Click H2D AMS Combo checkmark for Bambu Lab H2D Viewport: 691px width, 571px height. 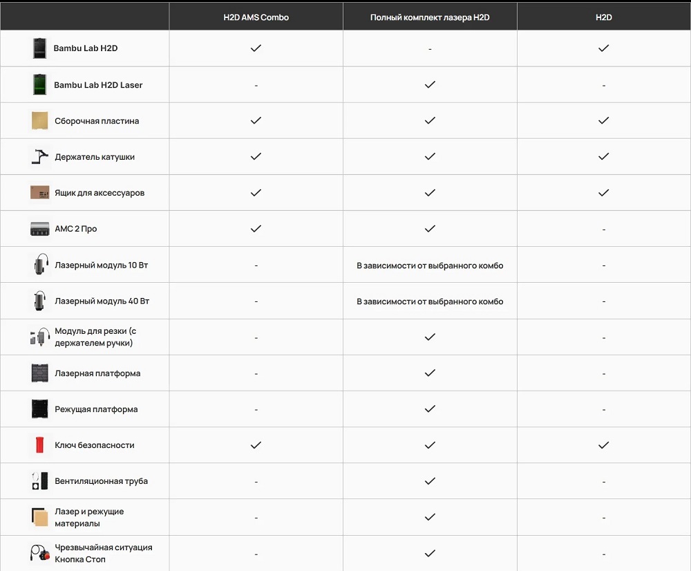coord(256,48)
